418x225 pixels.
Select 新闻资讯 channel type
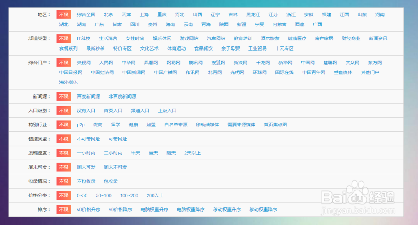point(378,38)
